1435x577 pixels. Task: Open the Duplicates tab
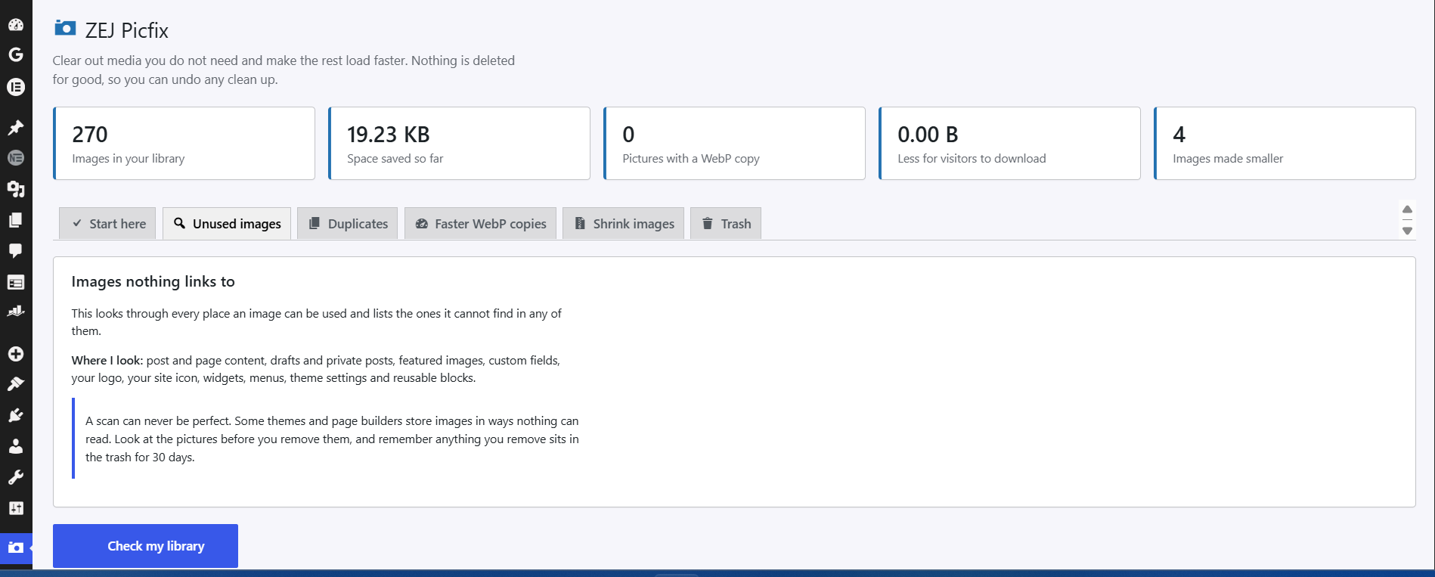[347, 224]
